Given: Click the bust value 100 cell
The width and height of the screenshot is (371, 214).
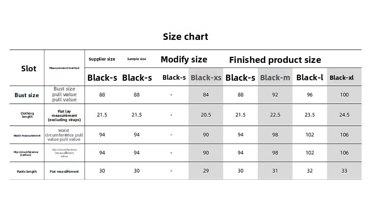Looking at the screenshot, I should coord(344,95).
